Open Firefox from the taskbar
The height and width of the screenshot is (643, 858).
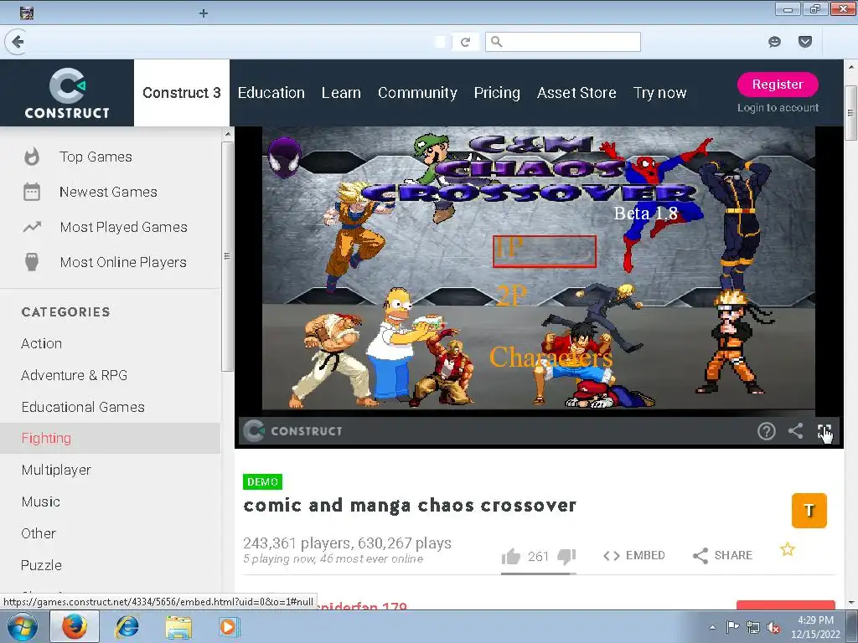click(x=75, y=627)
